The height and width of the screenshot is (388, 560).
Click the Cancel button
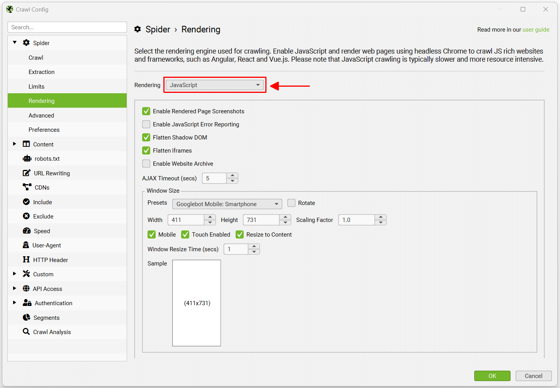[x=533, y=376]
